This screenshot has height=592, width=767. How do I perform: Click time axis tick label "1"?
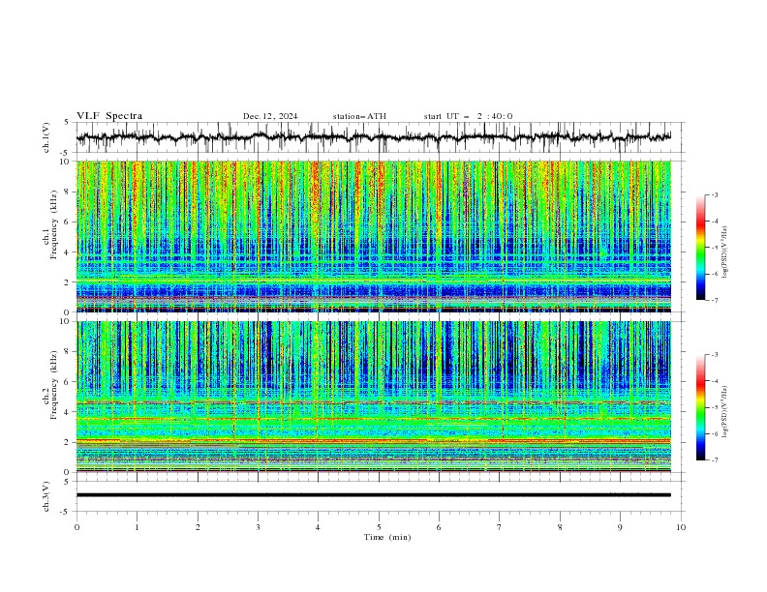point(137,527)
